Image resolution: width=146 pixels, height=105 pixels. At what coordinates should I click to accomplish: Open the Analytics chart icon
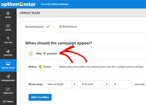pyautogui.click(x=8, y=89)
